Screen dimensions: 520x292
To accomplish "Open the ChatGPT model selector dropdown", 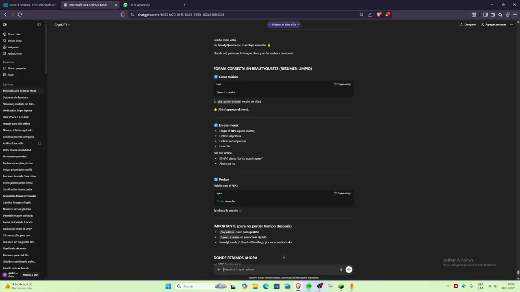I will (x=62, y=25).
